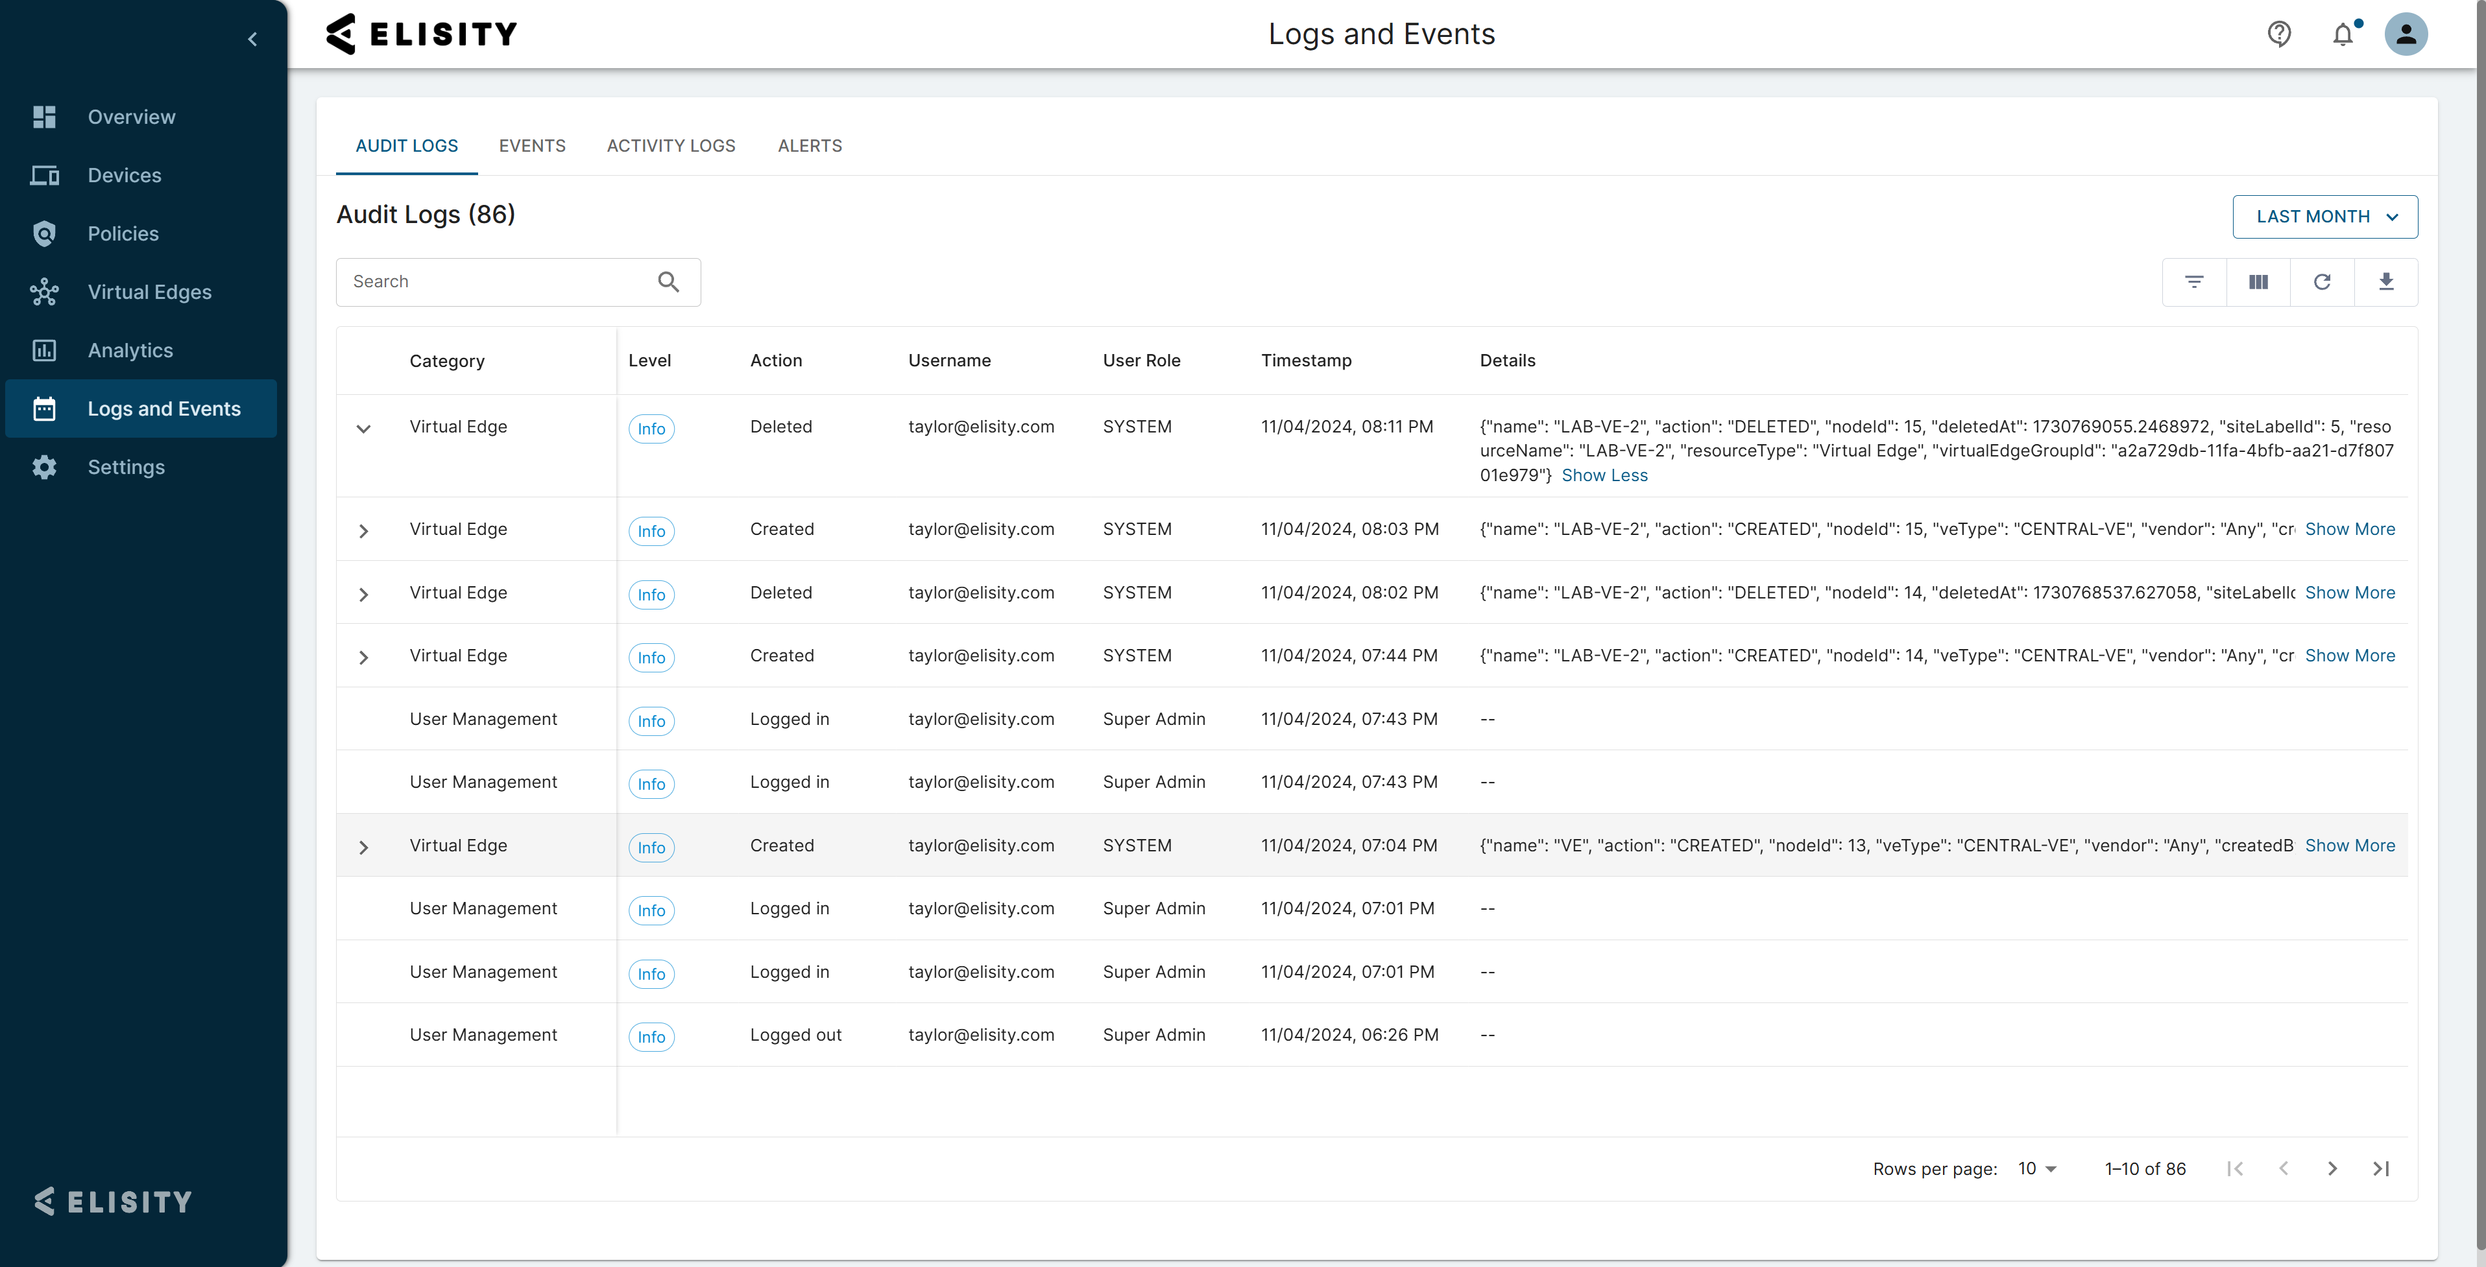Open the notifications bell
The width and height of the screenshot is (2486, 1267).
click(2342, 35)
